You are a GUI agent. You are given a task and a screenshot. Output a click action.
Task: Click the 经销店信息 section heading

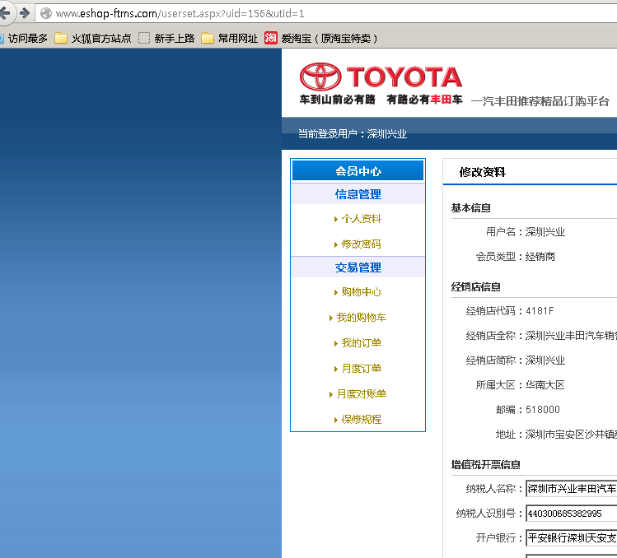[476, 287]
